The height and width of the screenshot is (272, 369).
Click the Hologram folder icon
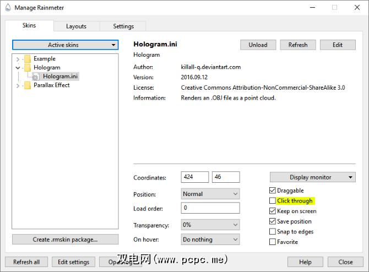(28, 68)
